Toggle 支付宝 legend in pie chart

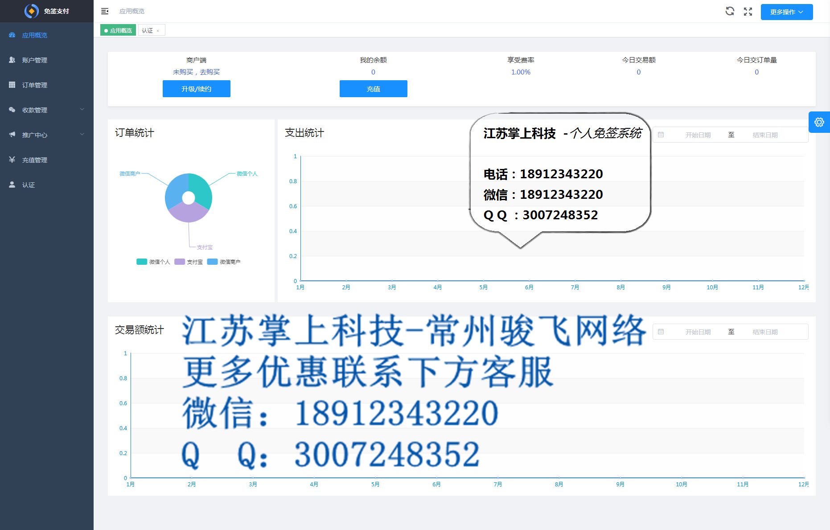(x=189, y=262)
